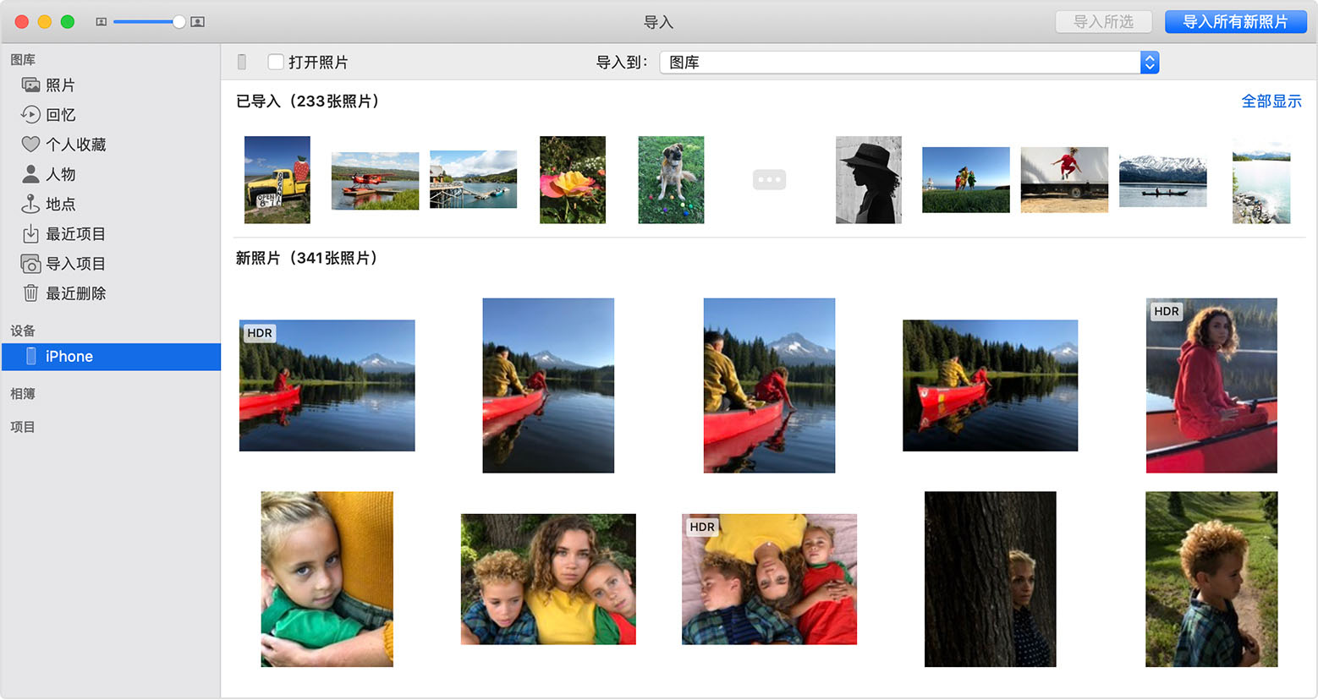Screen dimensions: 1318x700
Task: Click the 导入所有新照片 button
Action: (1235, 22)
